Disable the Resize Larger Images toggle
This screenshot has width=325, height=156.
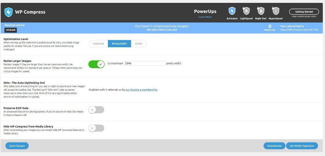pyautogui.click(x=96, y=64)
